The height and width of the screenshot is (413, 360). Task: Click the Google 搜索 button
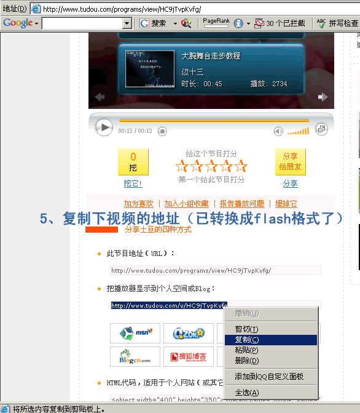153,23
